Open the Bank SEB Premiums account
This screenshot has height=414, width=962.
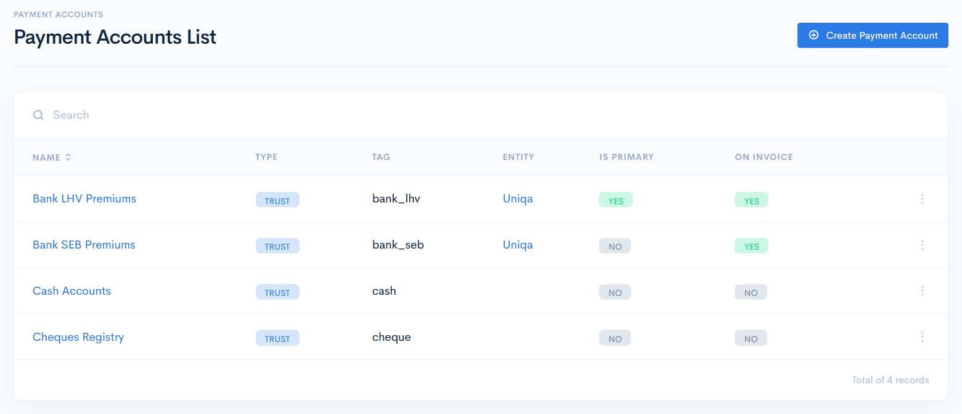pyautogui.click(x=84, y=244)
